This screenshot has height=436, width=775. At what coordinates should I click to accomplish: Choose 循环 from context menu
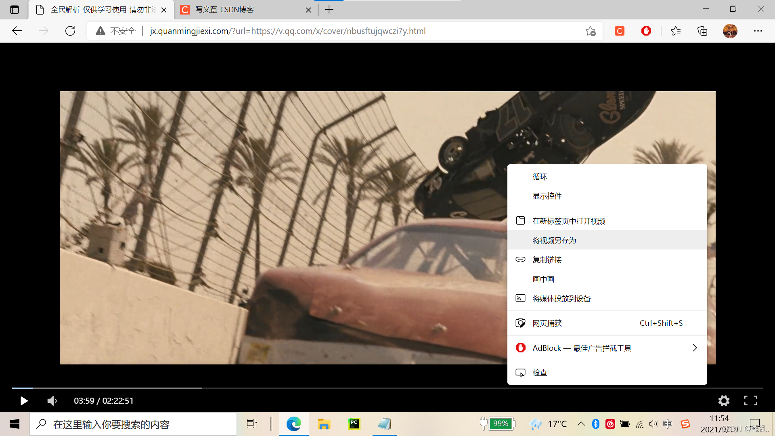607,177
